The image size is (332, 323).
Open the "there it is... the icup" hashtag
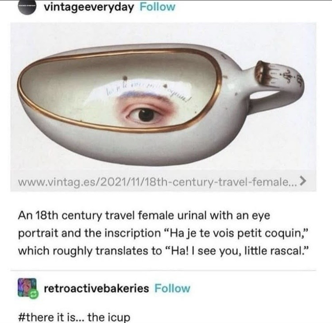click(x=74, y=317)
